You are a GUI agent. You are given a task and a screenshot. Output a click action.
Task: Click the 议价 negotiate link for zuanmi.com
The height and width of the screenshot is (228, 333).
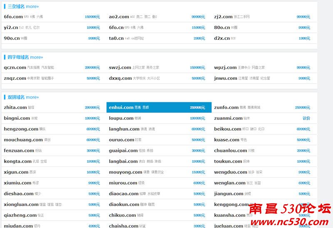(x=306, y=118)
